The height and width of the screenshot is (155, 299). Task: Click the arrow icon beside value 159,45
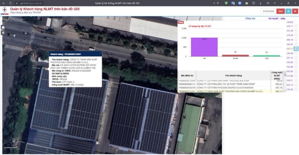click(296, 89)
